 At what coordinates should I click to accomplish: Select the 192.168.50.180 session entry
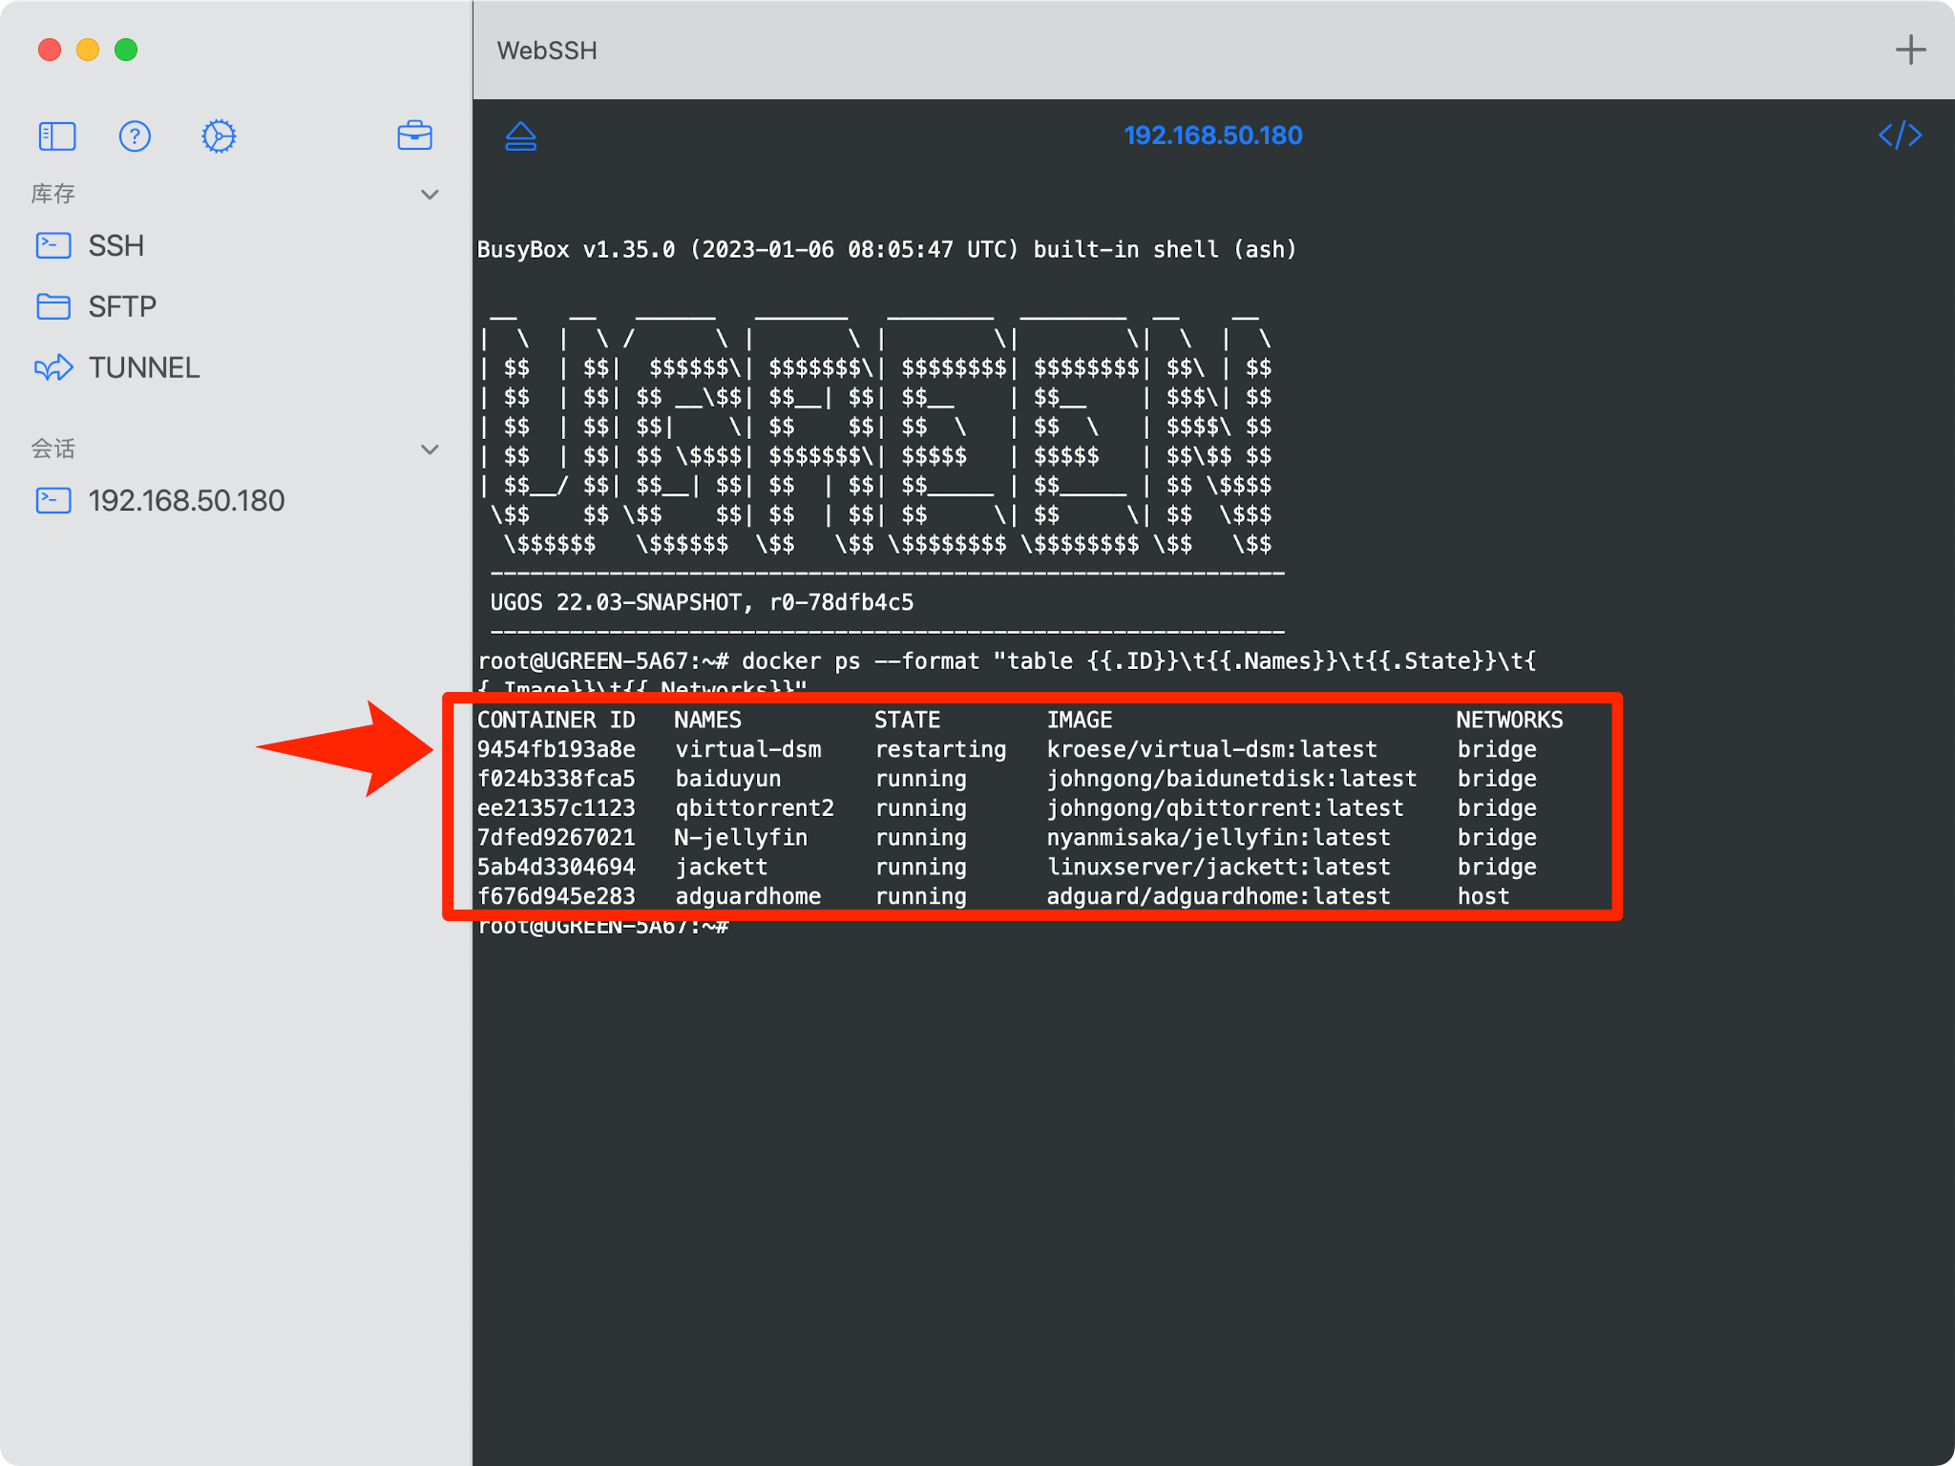[x=186, y=500]
